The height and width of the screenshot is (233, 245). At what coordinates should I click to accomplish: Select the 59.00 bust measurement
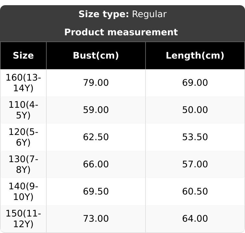[96, 110]
